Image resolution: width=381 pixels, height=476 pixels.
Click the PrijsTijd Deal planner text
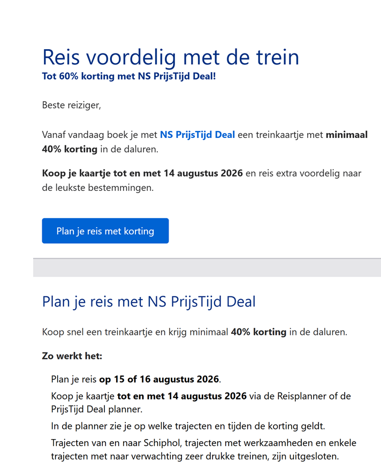tap(96, 409)
